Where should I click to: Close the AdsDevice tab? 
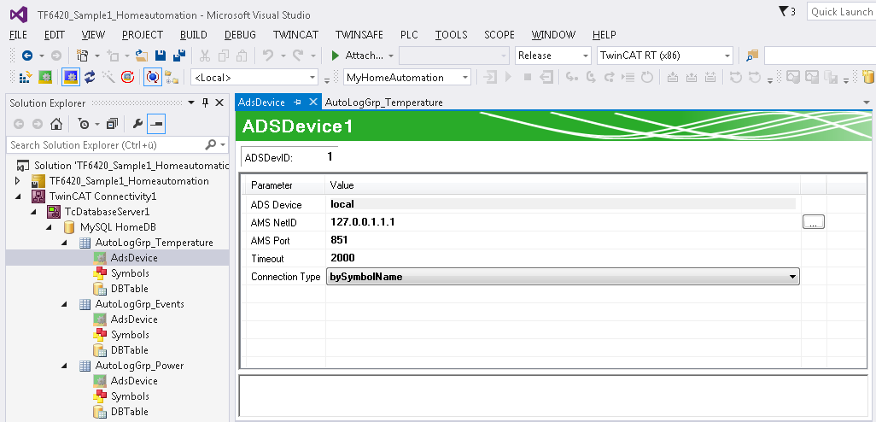coord(312,103)
